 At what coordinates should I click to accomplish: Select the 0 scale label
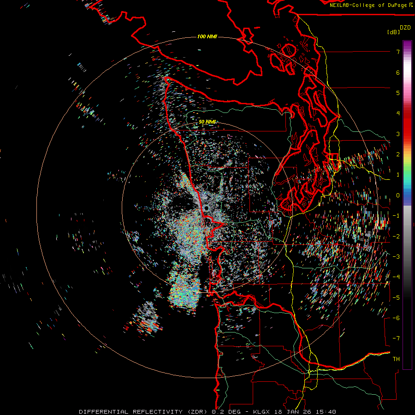398,196
